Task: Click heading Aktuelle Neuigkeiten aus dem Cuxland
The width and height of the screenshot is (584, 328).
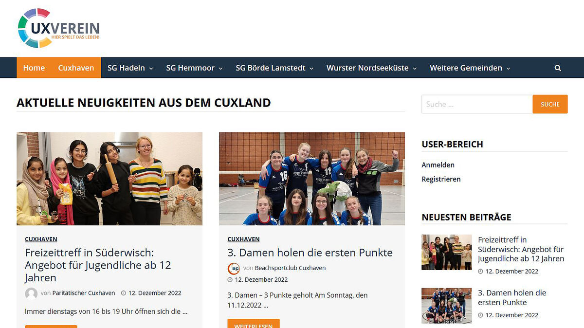Action: coord(144,103)
